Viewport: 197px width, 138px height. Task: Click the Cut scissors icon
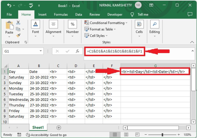(18, 23)
